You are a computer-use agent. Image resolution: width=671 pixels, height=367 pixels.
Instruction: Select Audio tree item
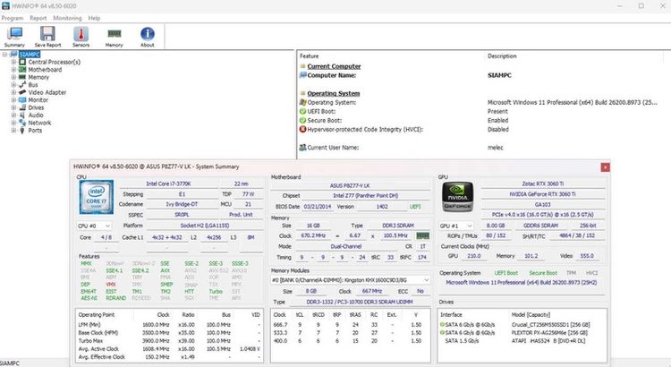(x=36, y=115)
